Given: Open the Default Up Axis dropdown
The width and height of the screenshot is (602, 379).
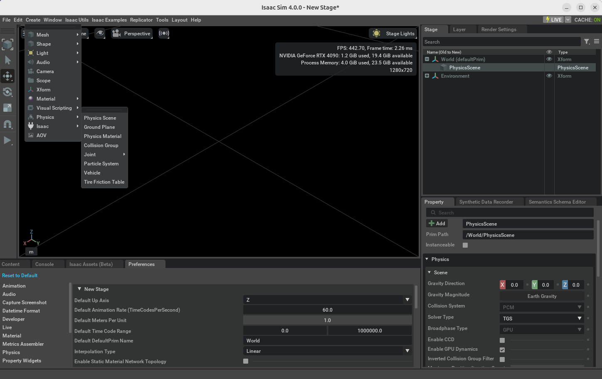Looking at the screenshot, I should pyautogui.click(x=328, y=300).
